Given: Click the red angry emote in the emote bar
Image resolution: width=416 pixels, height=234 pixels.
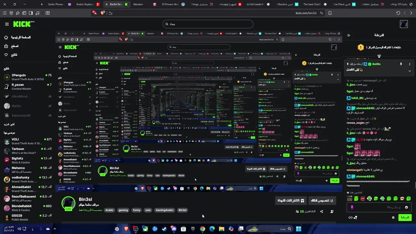Looking at the screenshot, I should coord(363,199).
